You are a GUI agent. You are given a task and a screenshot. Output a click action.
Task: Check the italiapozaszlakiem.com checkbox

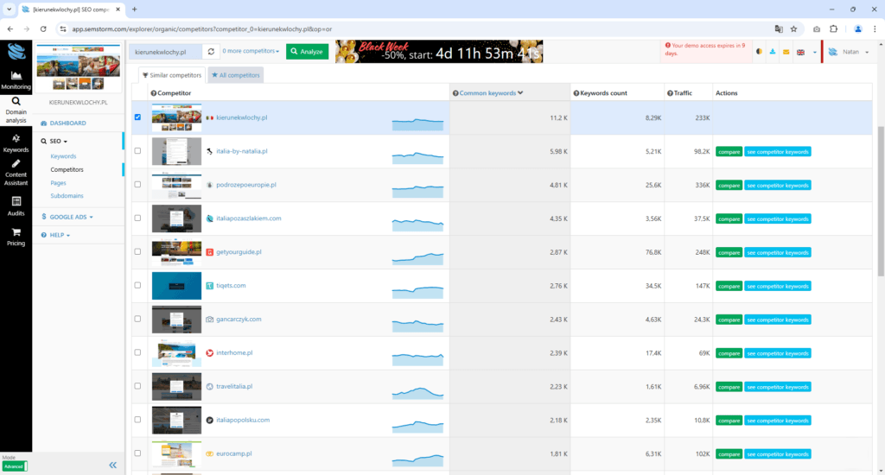click(137, 218)
